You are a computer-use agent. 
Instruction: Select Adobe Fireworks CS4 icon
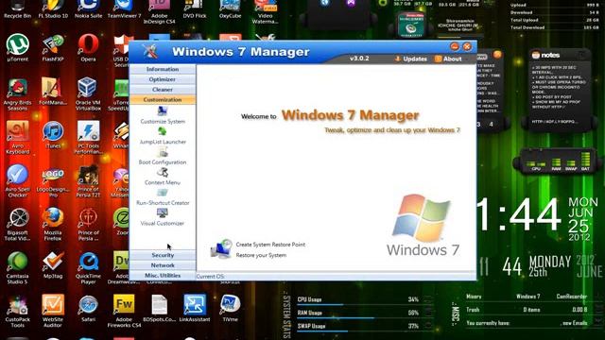click(124, 312)
